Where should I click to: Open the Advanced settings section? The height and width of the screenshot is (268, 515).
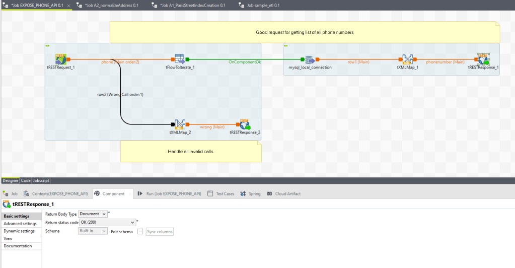coord(20,224)
